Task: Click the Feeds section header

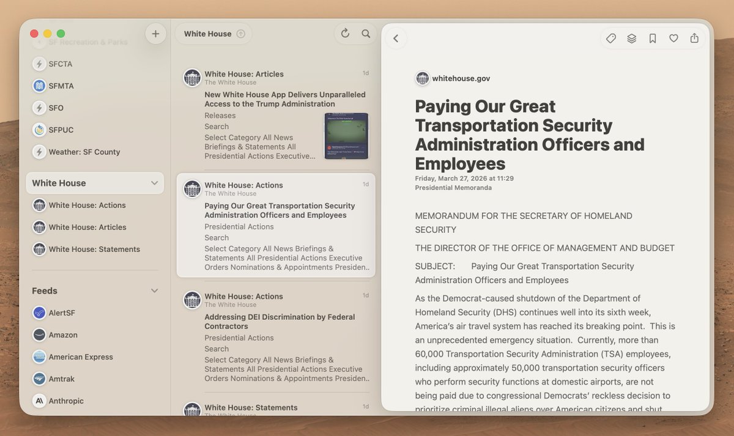Action: 45,290
